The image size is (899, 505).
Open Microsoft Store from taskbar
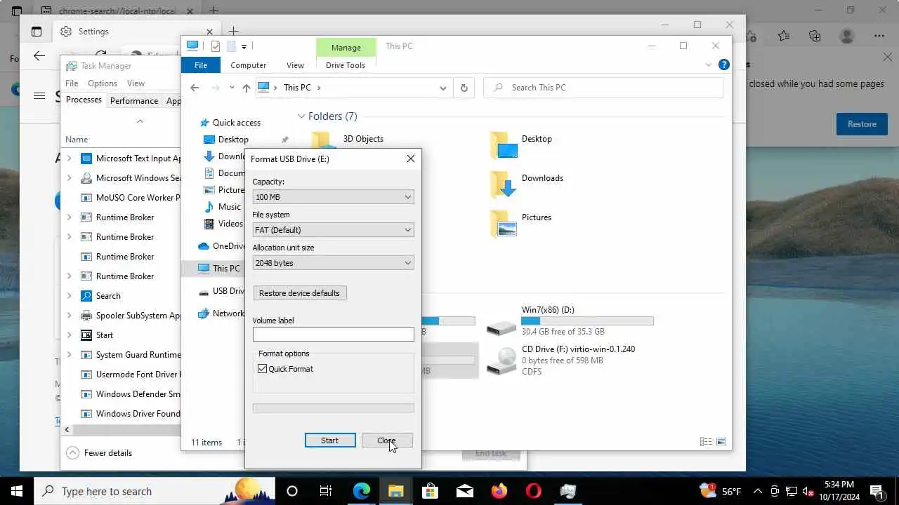click(430, 491)
